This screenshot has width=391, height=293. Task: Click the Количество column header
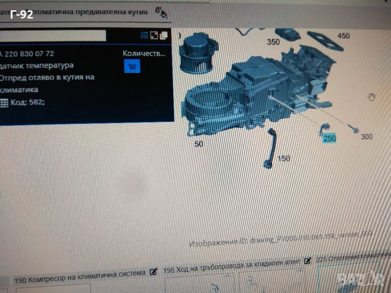point(144,53)
